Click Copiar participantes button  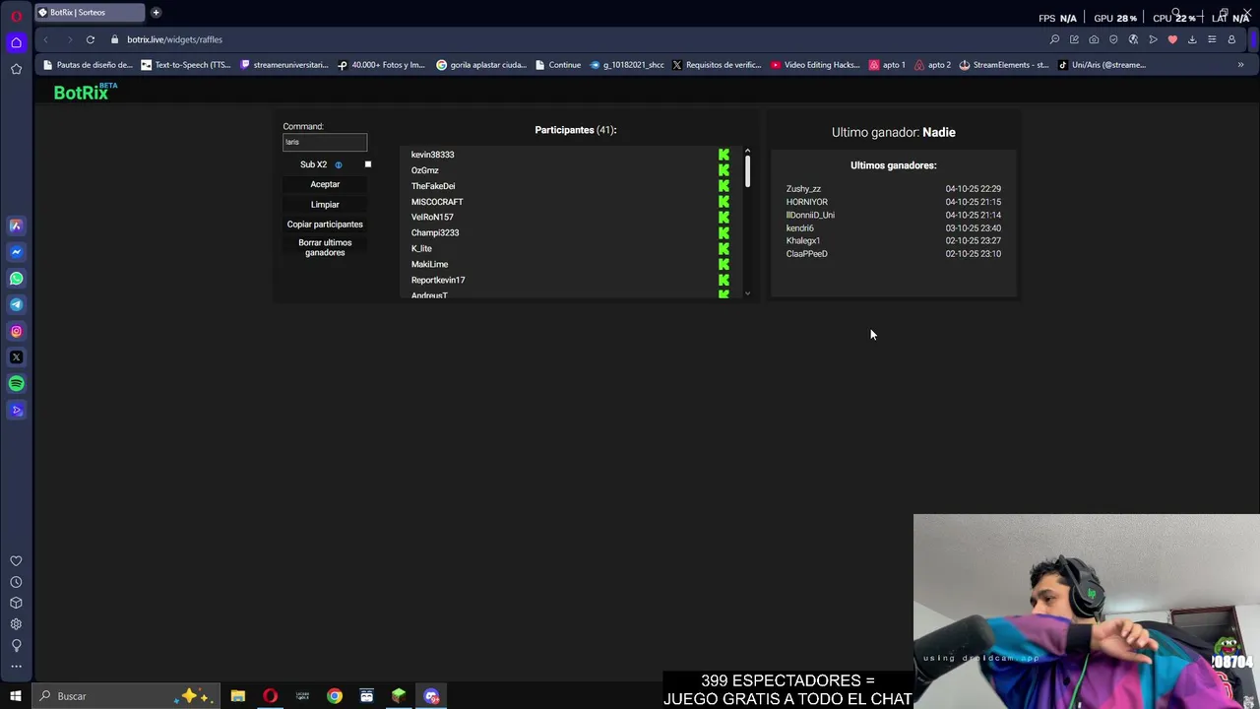click(325, 225)
